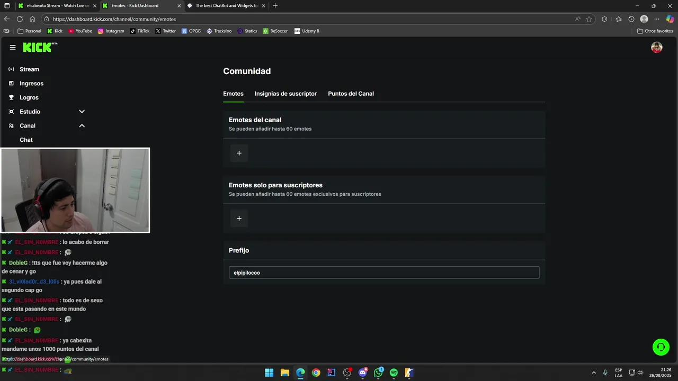The height and width of the screenshot is (381, 678).
Task: Go to the browser home page
Action: pyautogui.click(x=32, y=19)
